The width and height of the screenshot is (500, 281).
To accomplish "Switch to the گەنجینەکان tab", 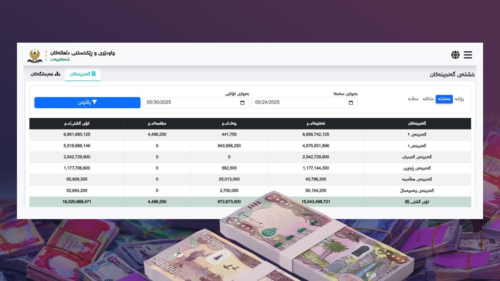I will click(x=82, y=74).
